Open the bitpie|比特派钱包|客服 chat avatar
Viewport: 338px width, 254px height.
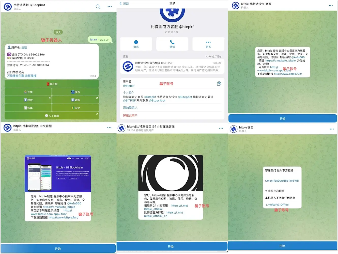click(236, 6)
